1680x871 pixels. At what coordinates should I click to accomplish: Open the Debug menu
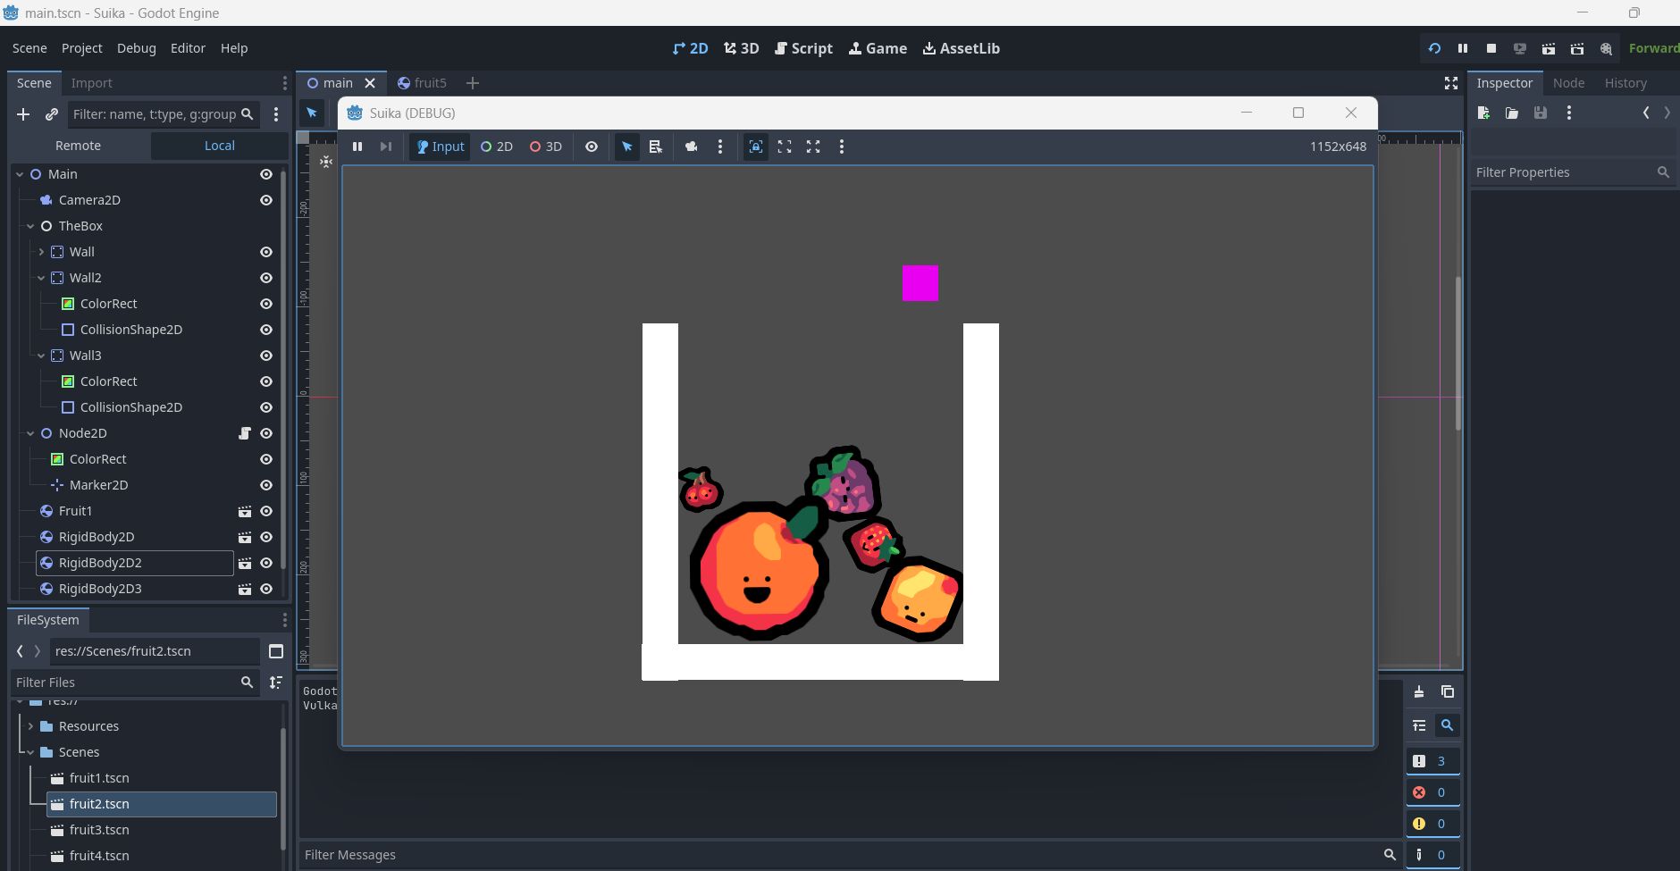point(137,48)
